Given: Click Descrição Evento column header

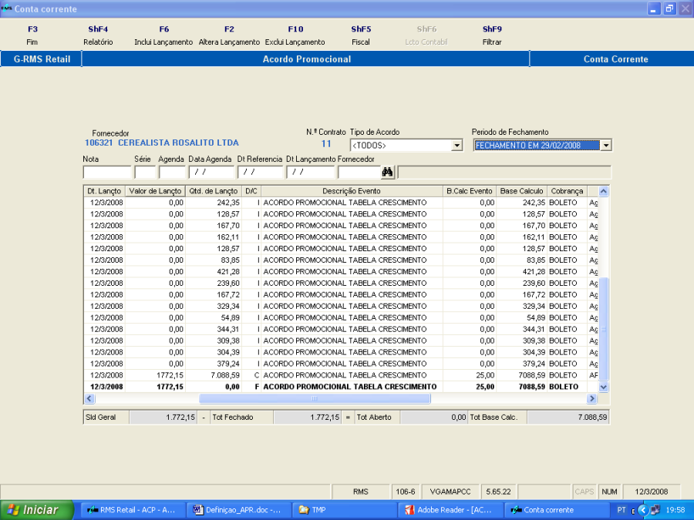Looking at the screenshot, I should click(352, 191).
